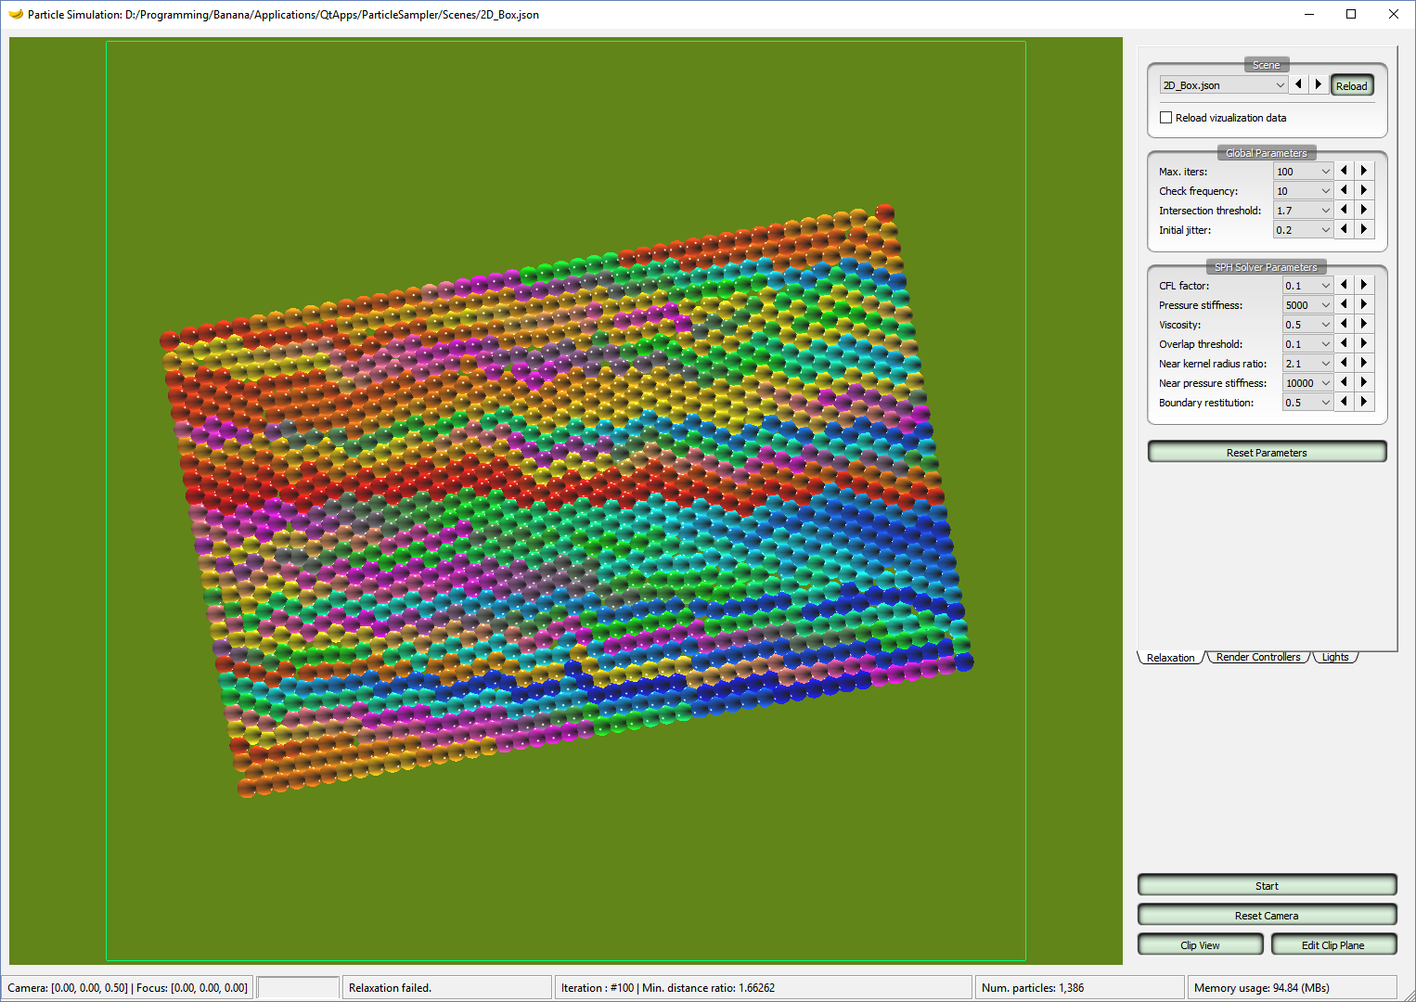Increase Pressure stiffness with right arrow
The height and width of the screenshot is (1002, 1416).
(1364, 304)
